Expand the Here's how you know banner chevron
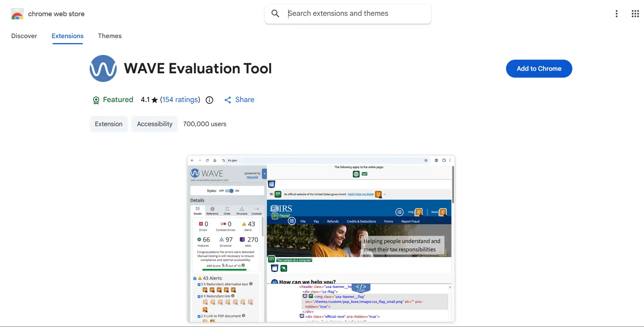The image size is (644, 327). [x=384, y=194]
